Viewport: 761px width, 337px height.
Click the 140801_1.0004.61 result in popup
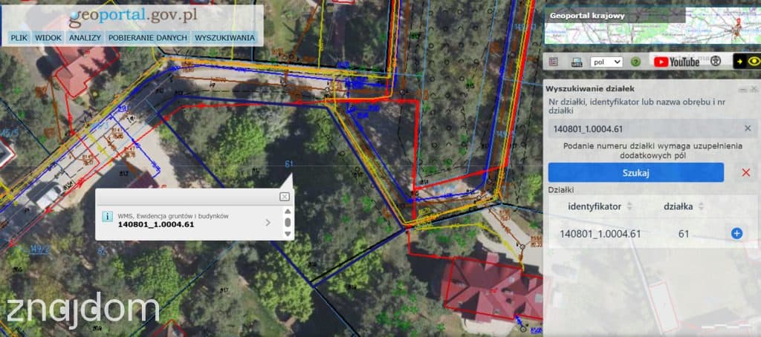pos(156,224)
